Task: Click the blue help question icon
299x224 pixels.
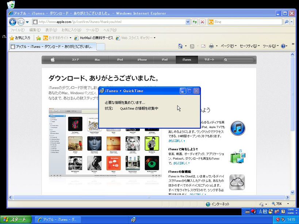Action: [x=283, y=46]
